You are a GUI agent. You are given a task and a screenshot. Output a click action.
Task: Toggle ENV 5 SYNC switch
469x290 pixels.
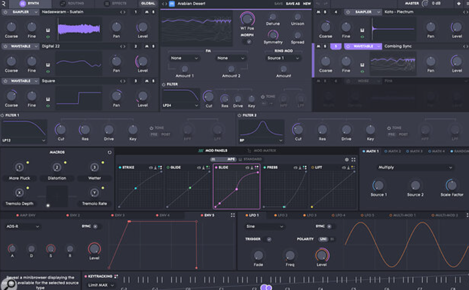(96, 226)
